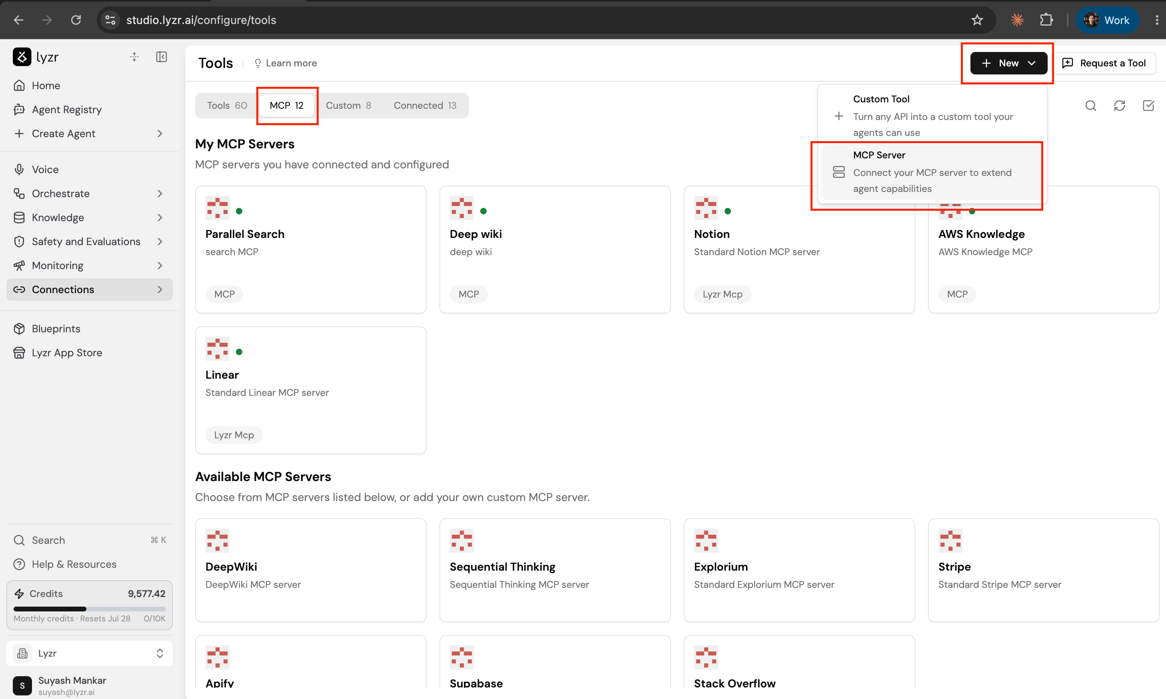
Task: Collapse the sidebar panel icon
Action: (162, 57)
